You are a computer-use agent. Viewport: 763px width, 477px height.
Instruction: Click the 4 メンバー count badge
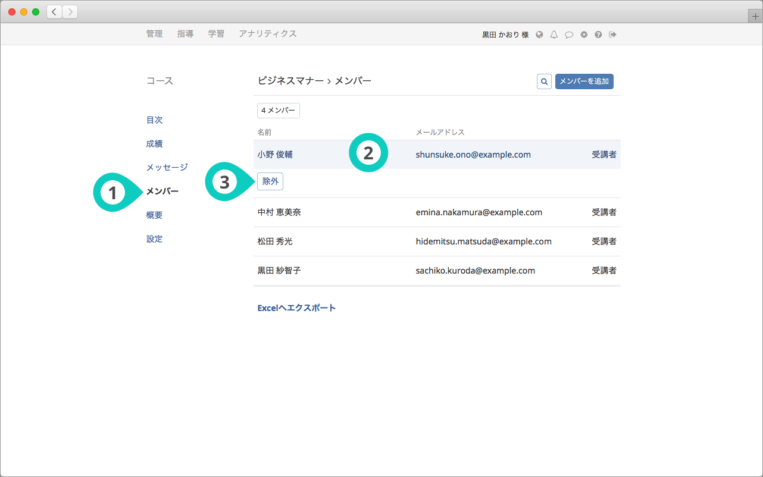click(278, 111)
